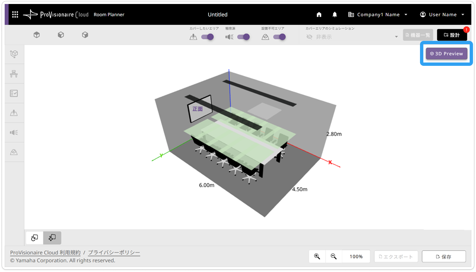
Task: Click the 2.80m height label
Action: [334, 134]
